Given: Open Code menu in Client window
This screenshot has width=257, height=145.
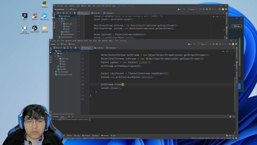Looking at the screenshot, I should coord(74,41).
